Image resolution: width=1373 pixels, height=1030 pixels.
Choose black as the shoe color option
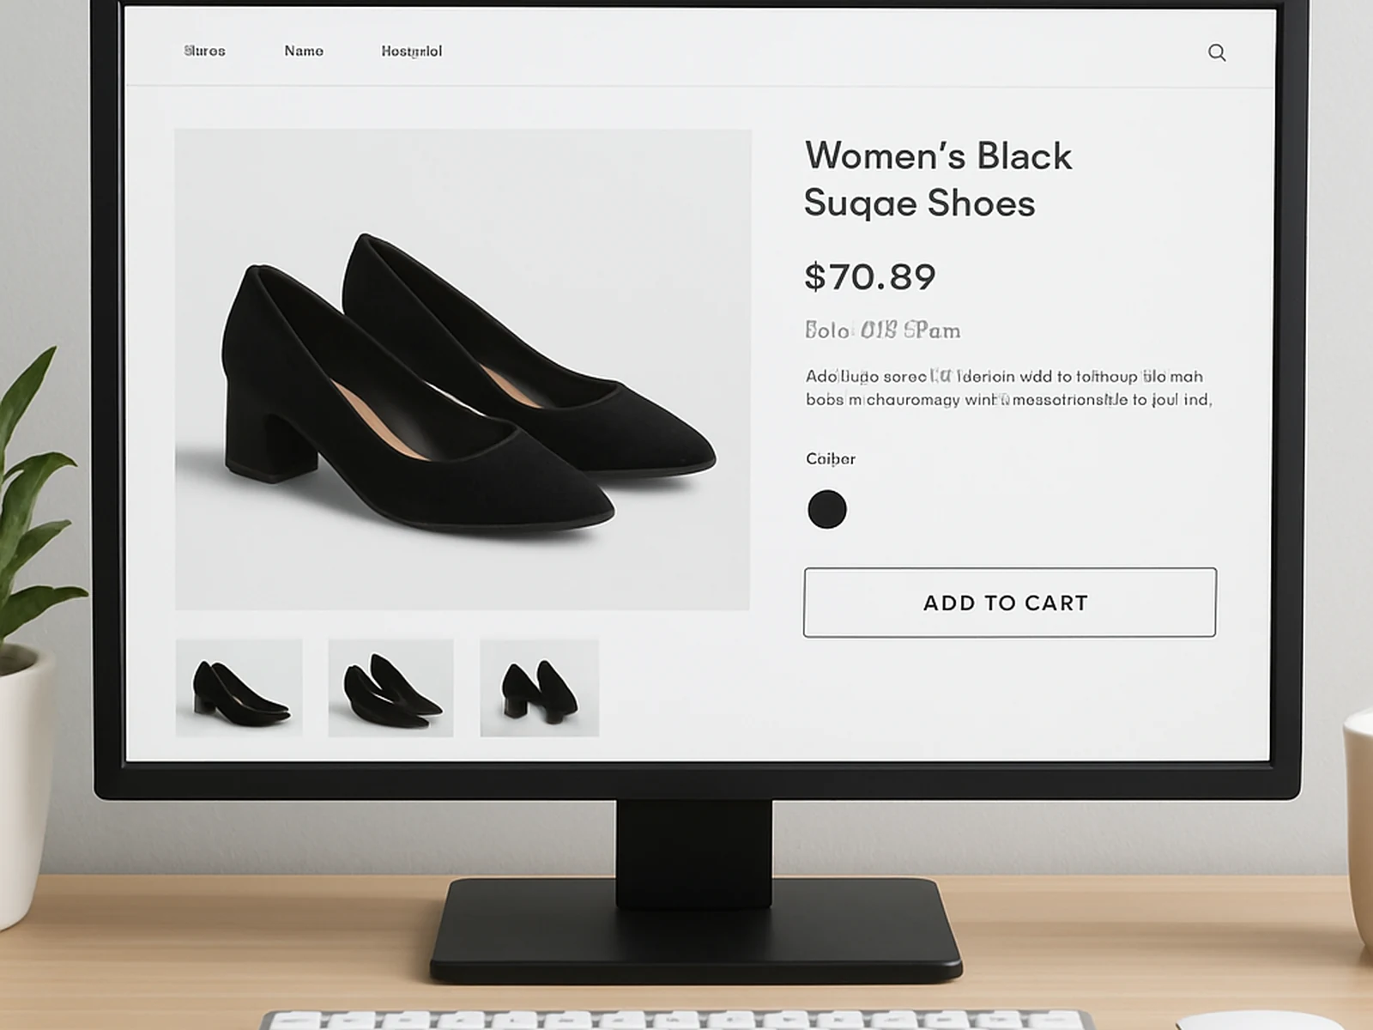pos(827,508)
